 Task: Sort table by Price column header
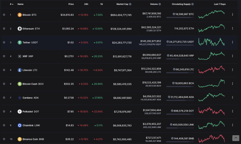pos(71,4)
